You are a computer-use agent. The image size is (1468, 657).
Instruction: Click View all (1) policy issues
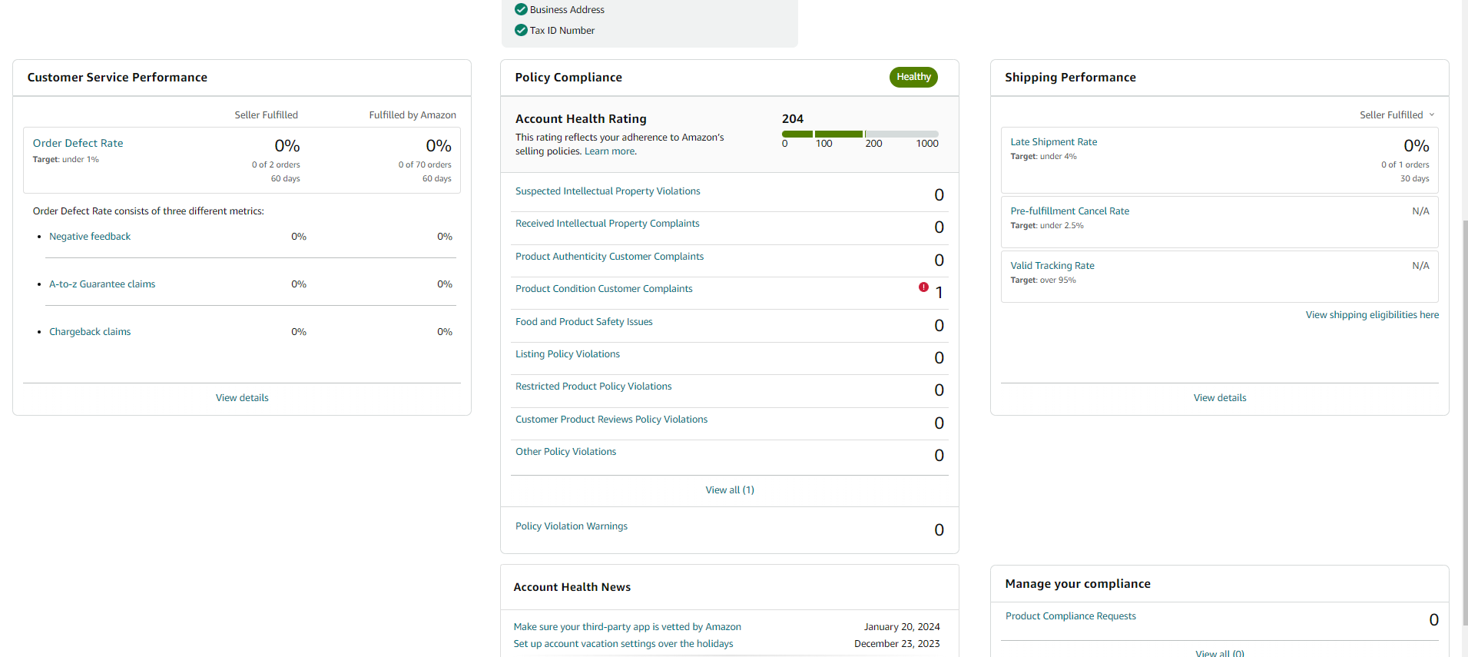click(x=730, y=490)
